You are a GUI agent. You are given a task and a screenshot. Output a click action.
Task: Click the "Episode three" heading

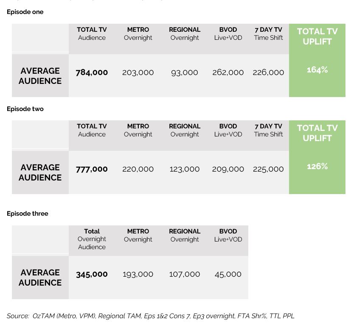click(x=27, y=214)
